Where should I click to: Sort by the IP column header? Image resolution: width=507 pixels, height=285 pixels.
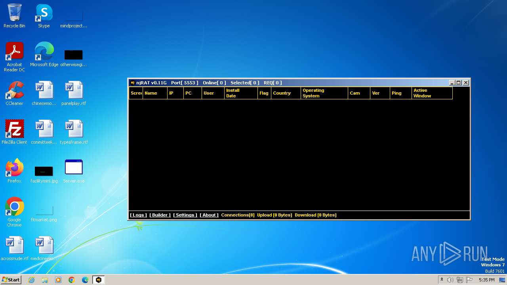tap(175, 93)
